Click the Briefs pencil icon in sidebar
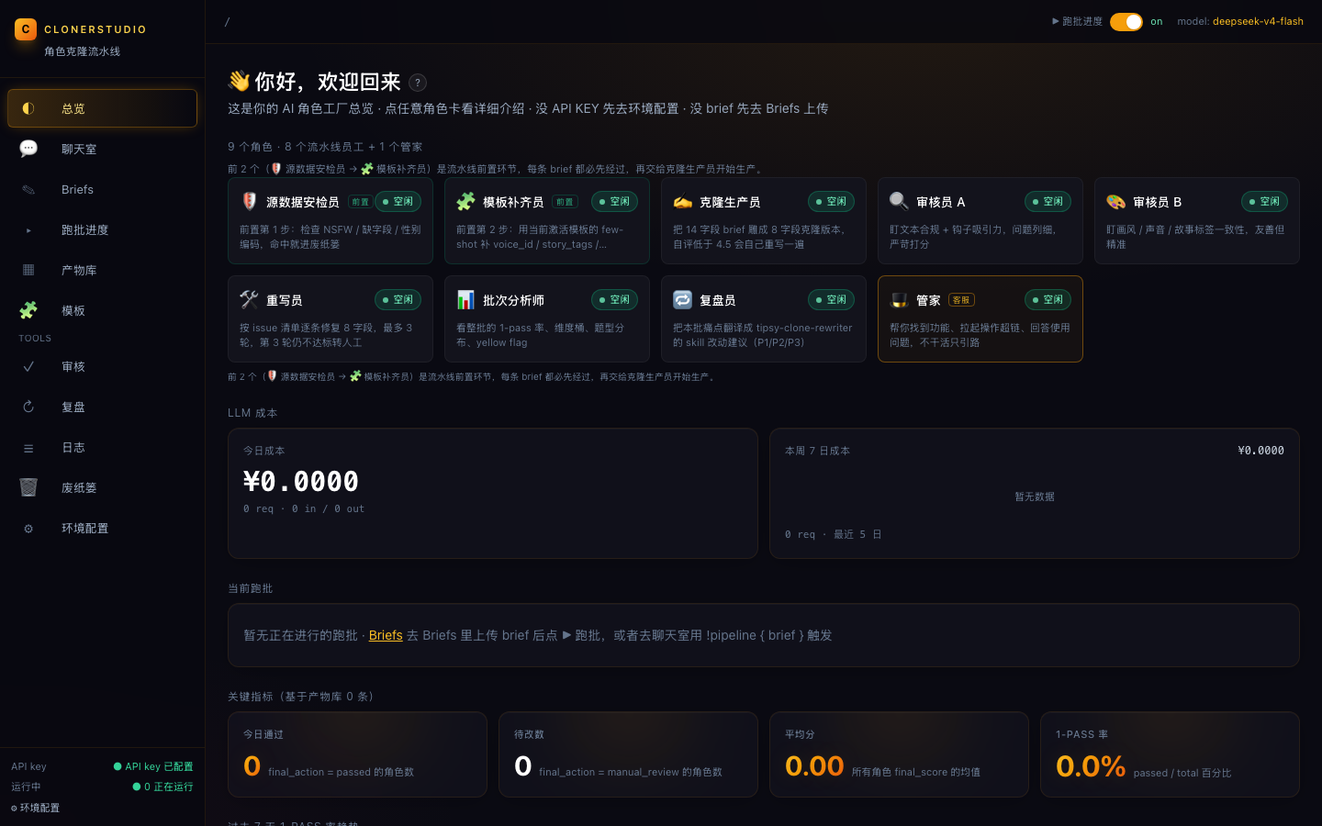Viewport: 1322px width, 826px height. tap(28, 189)
